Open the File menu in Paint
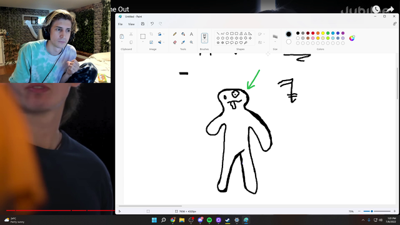 (x=120, y=24)
